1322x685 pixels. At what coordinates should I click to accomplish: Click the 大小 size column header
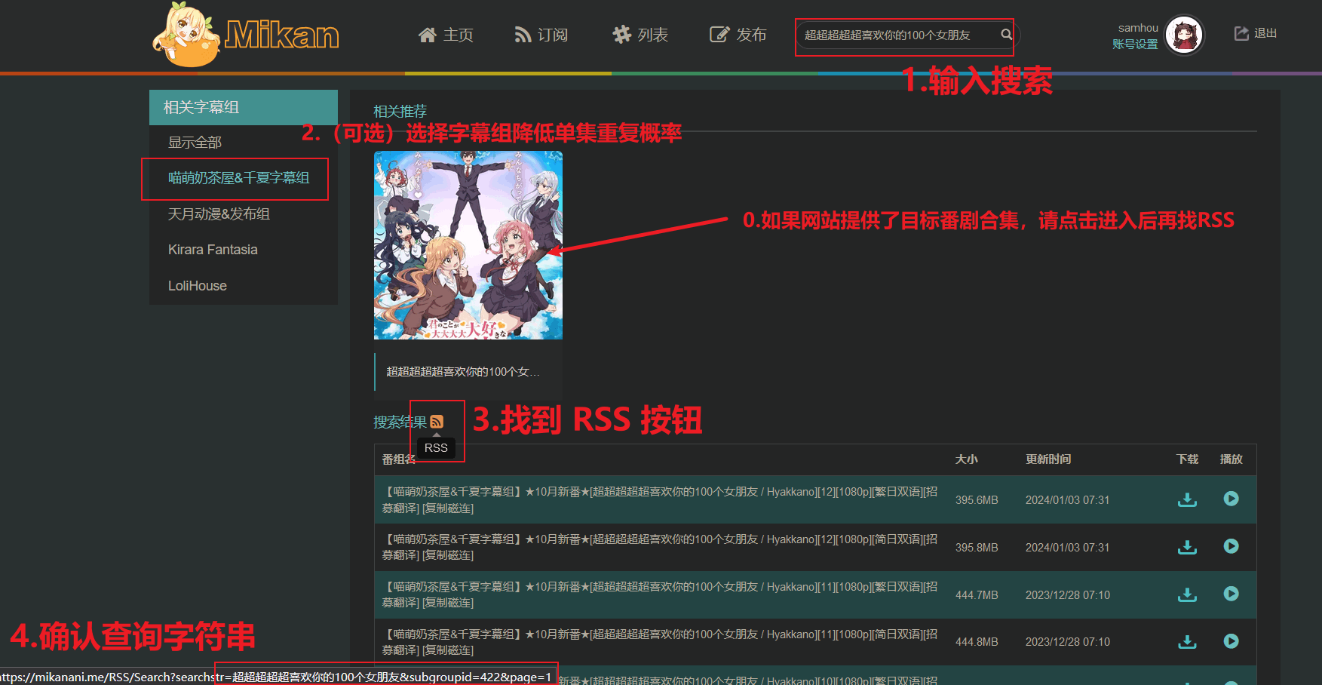click(966, 459)
